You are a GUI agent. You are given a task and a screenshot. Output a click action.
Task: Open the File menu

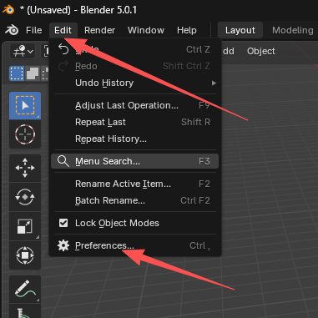pyautogui.click(x=33, y=30)
